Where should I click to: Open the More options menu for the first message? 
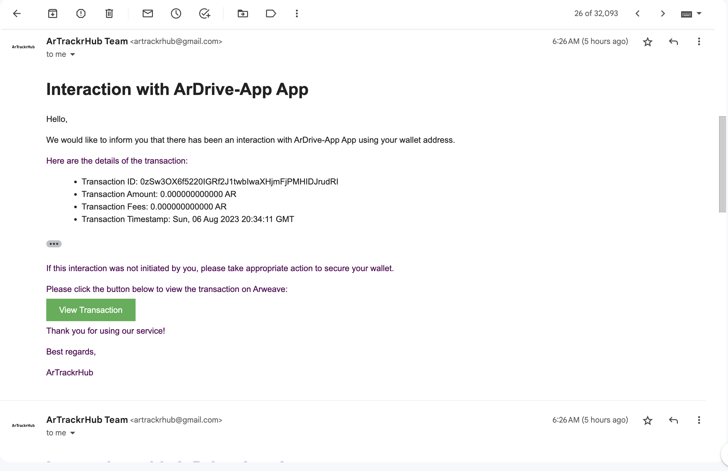(x=699, y=42)
